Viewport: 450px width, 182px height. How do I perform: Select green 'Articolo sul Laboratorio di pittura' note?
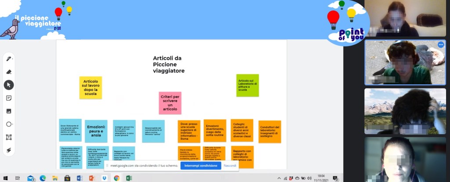[x=248, y=85]
